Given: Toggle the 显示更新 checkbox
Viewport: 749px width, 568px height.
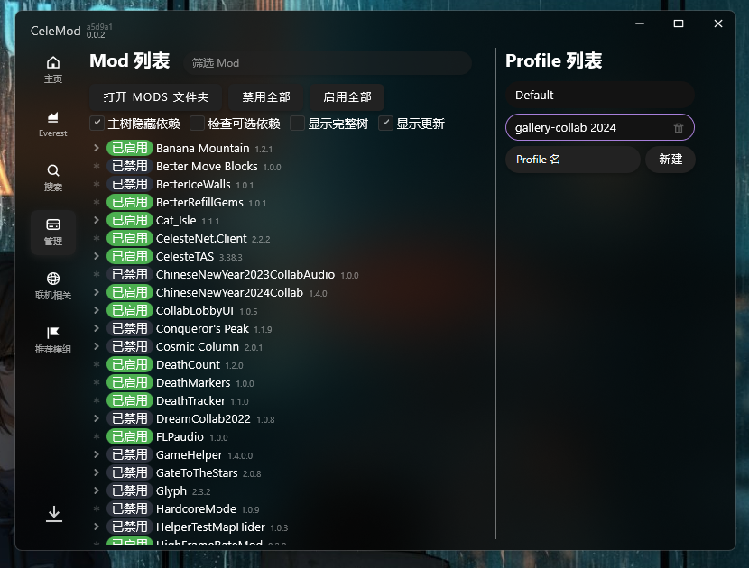Looking at the screenshot, I should [x=385, y=124].
